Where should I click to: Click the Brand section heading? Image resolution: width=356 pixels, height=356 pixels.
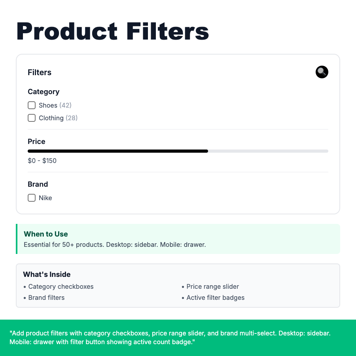tap(38, 184)
